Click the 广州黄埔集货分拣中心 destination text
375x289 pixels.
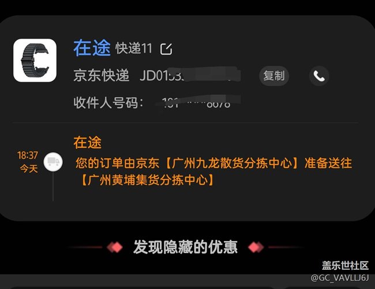click(148, 180)
